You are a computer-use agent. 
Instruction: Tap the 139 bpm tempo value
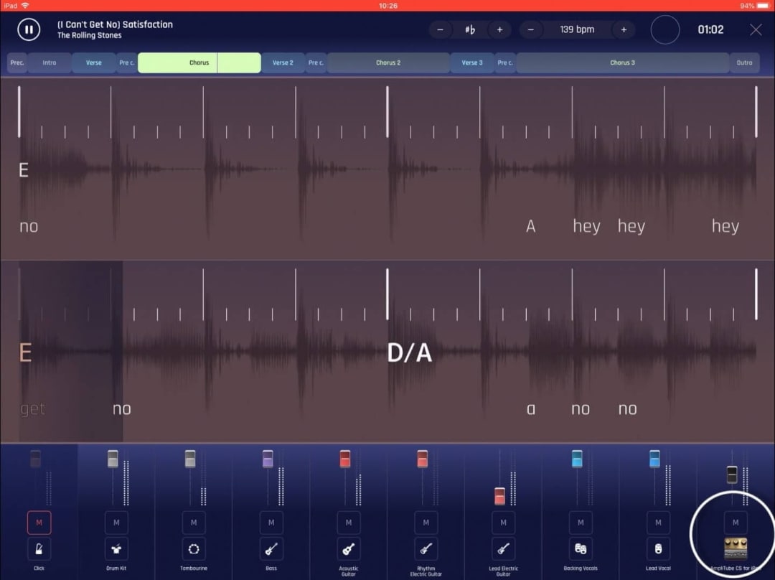[x=577, y=29]
